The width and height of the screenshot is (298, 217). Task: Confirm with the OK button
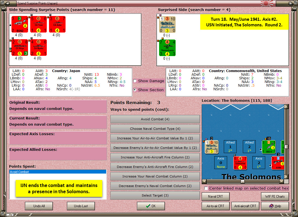(151, 206)
